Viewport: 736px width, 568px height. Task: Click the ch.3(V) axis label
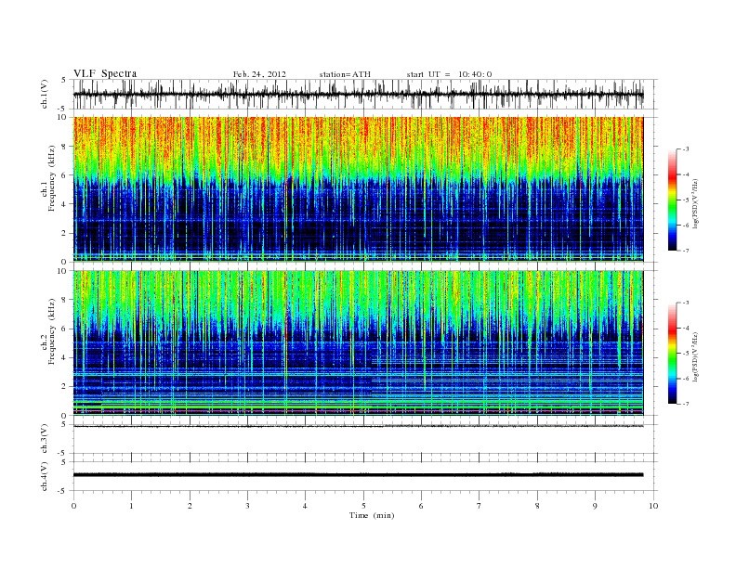(45, 439)
